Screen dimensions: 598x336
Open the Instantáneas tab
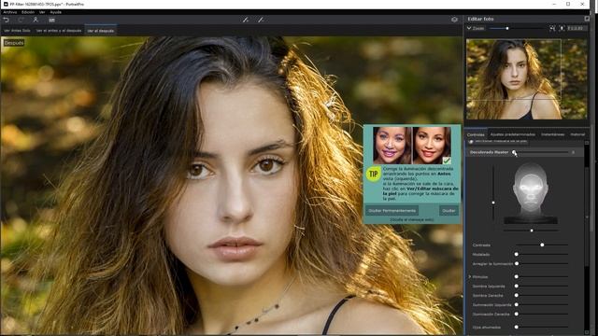tap(552, 134)
